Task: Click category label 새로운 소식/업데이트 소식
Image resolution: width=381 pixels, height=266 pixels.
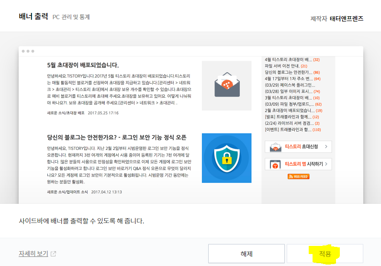Action: 67,192
